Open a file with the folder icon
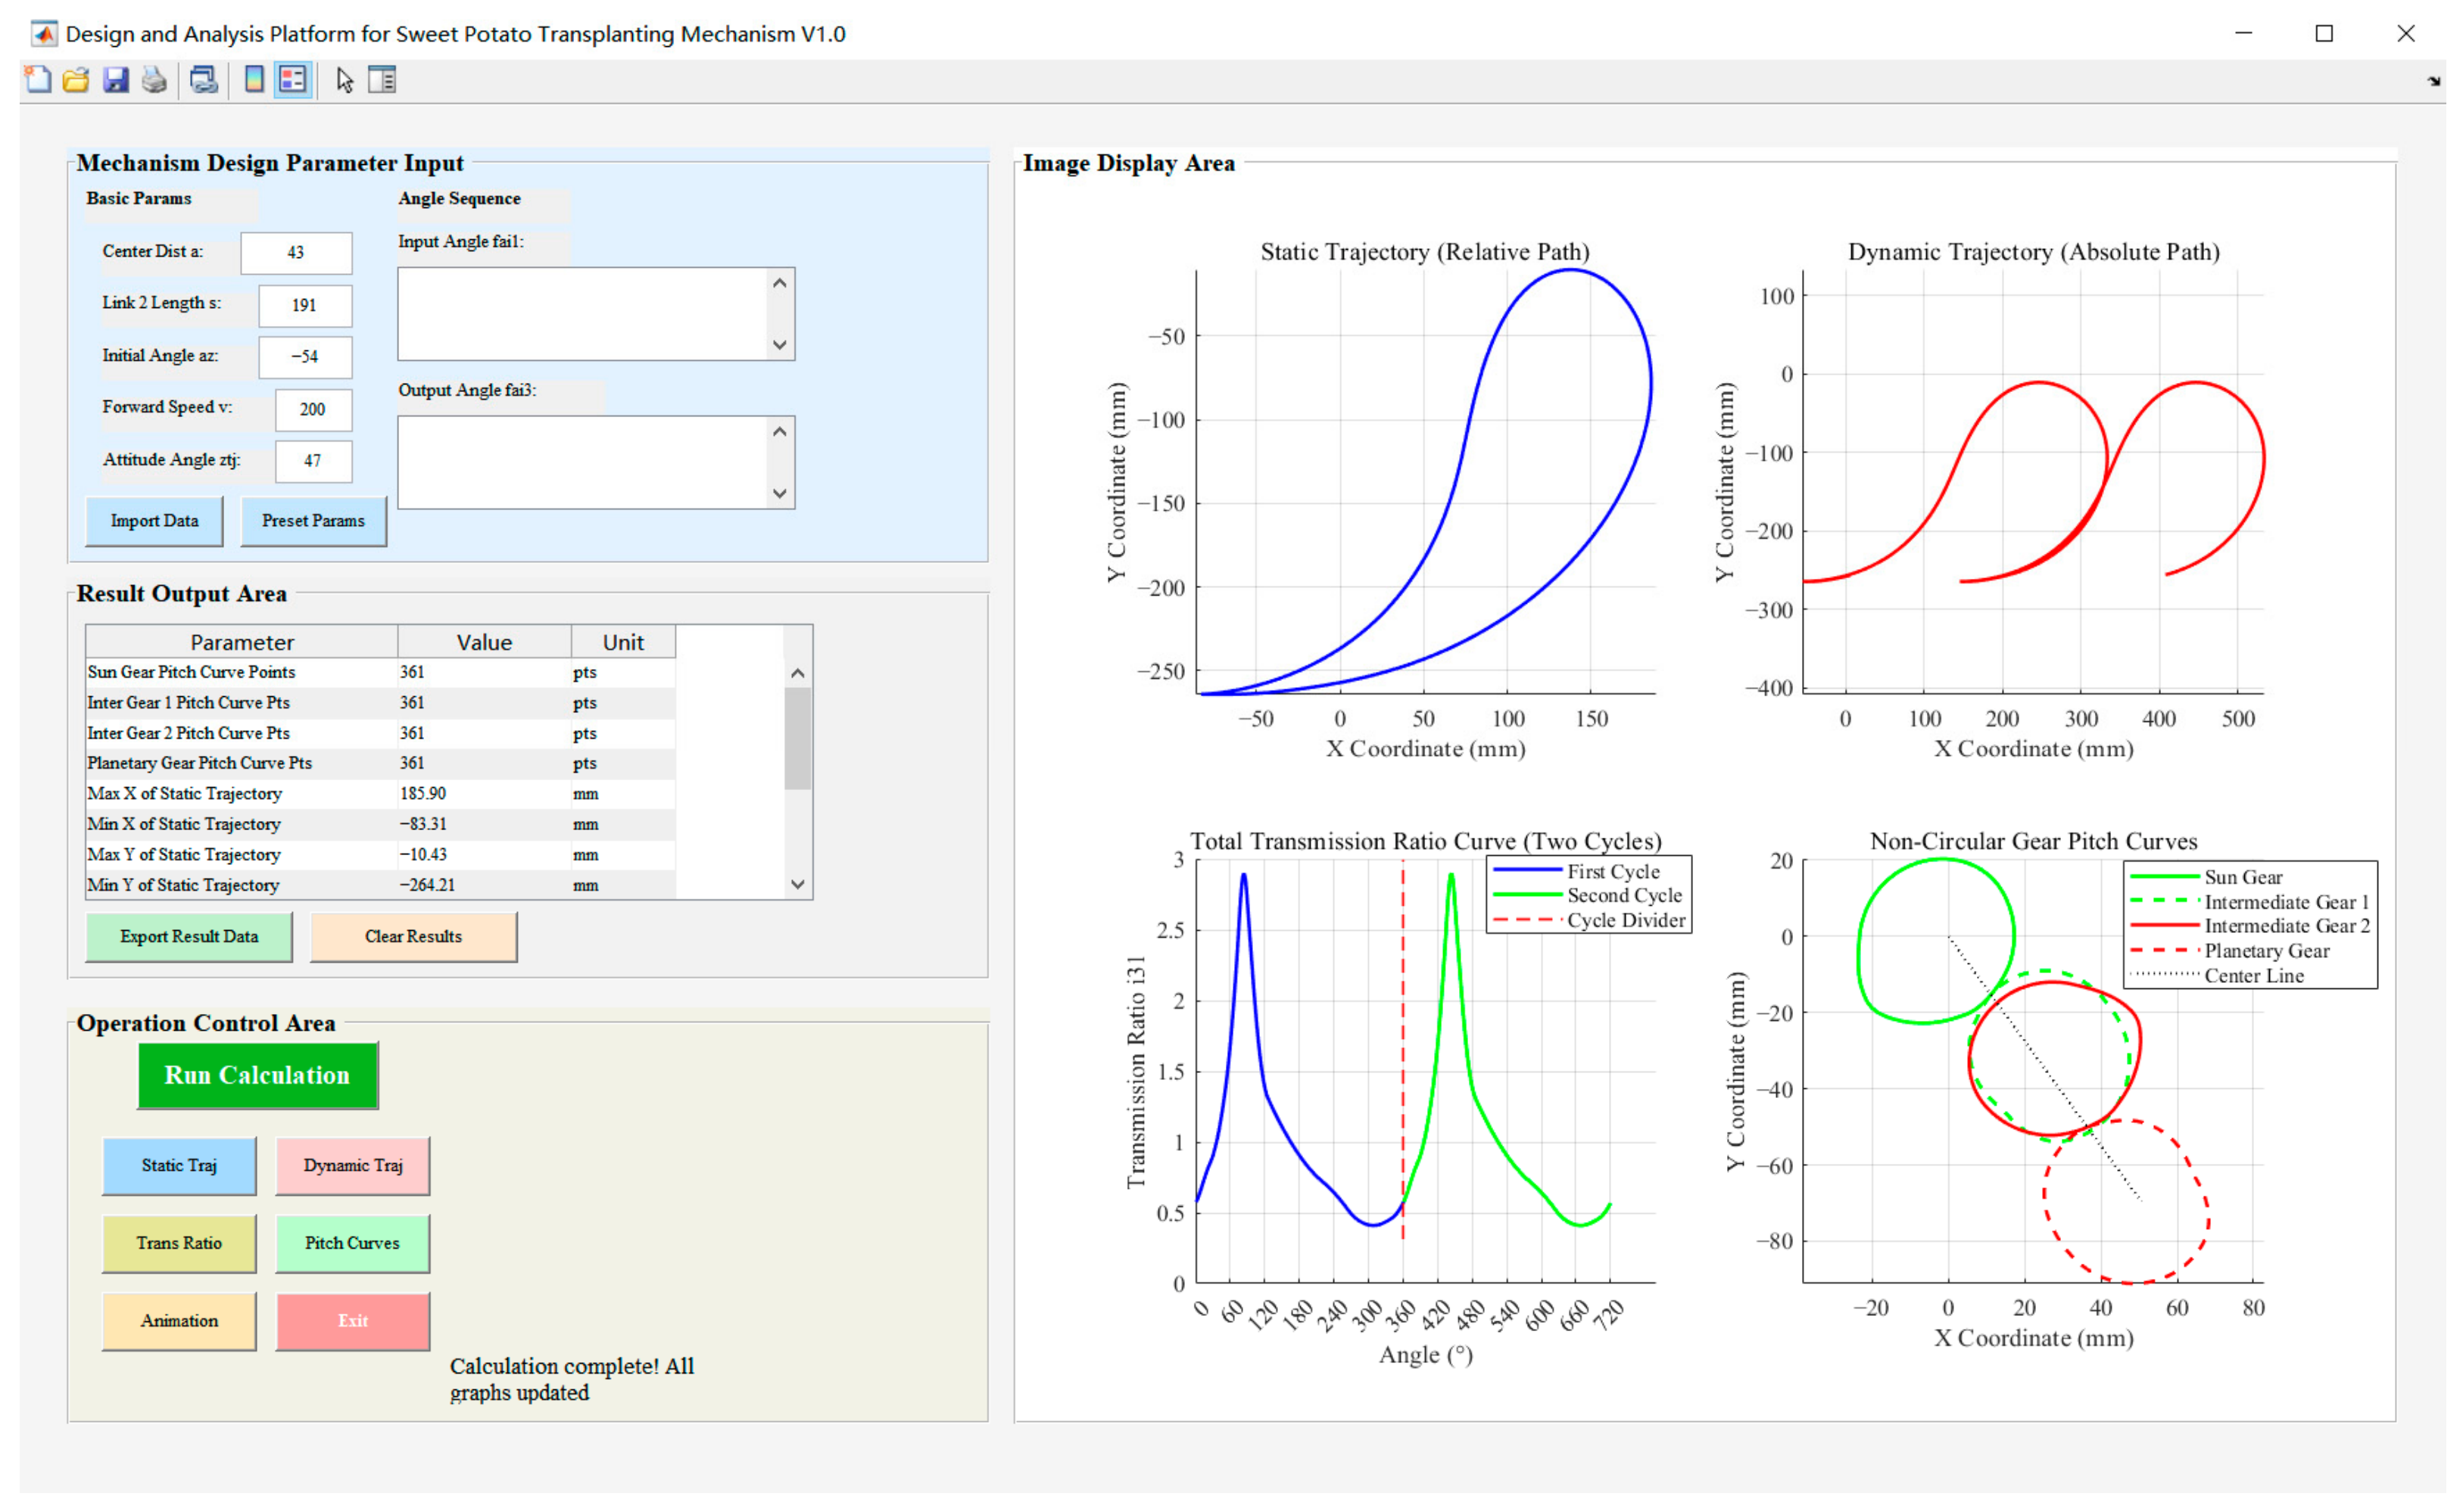The height and width of the screenshot is (1512, 2463). point(76,80)
